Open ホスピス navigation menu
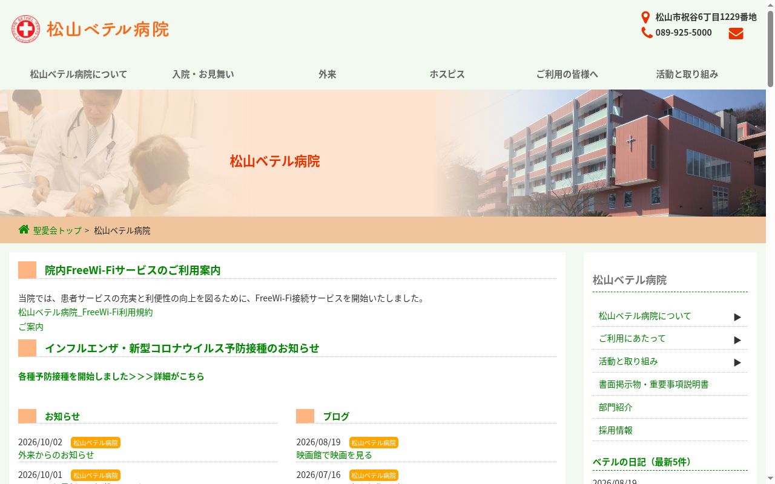This screenshot has width=775, height=484. 447,74
